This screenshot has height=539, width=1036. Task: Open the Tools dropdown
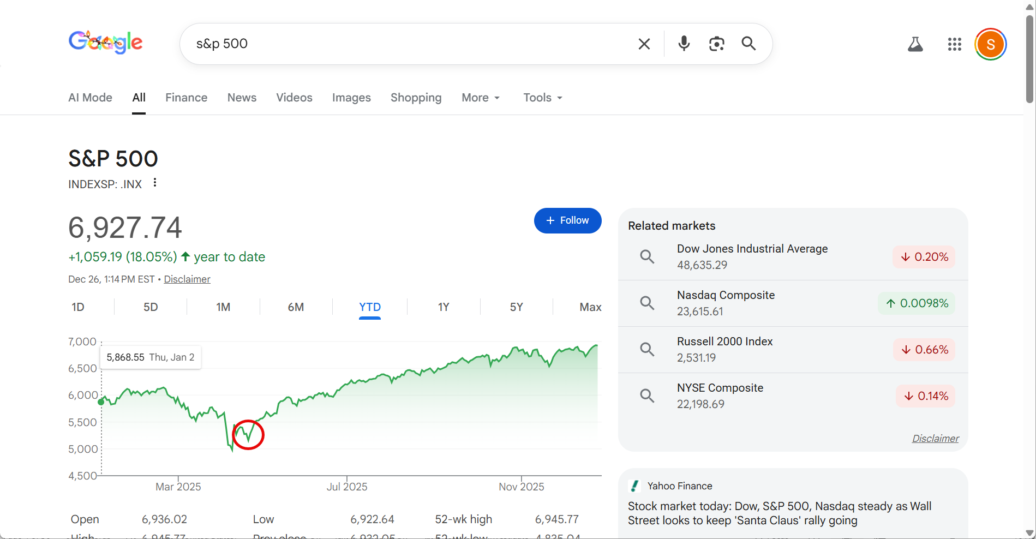point(542,98)
